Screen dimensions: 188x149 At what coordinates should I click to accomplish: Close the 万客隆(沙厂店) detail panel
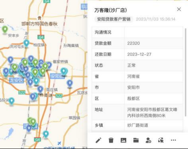(179, 9)
